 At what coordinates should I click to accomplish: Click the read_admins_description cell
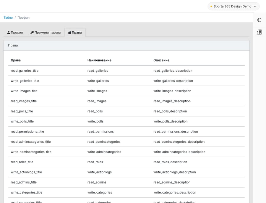tap(172, 182)
